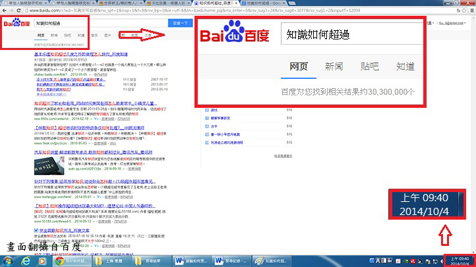Expand the gmail account dropdown at top right
Viewport: 476px width, 267px height.
[x=452, y=23]
